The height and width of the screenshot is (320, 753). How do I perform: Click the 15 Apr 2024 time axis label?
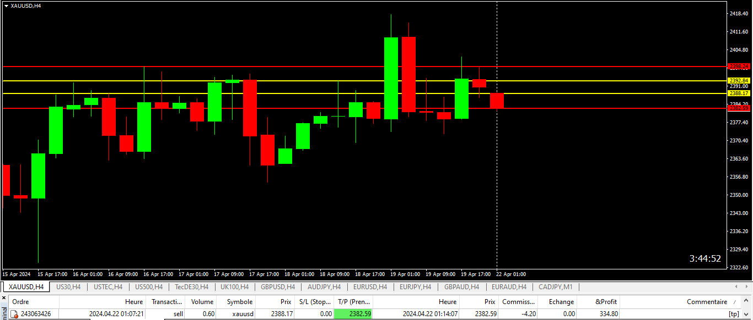tap(17, 274)
